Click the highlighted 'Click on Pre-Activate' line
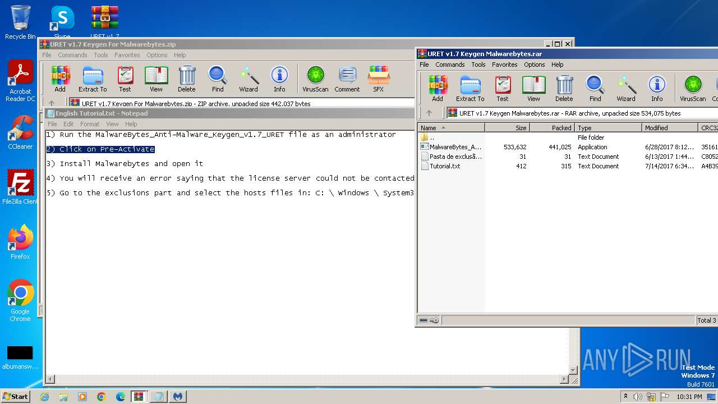Screen dimensions: 718x404 click(x=100, y=149)
